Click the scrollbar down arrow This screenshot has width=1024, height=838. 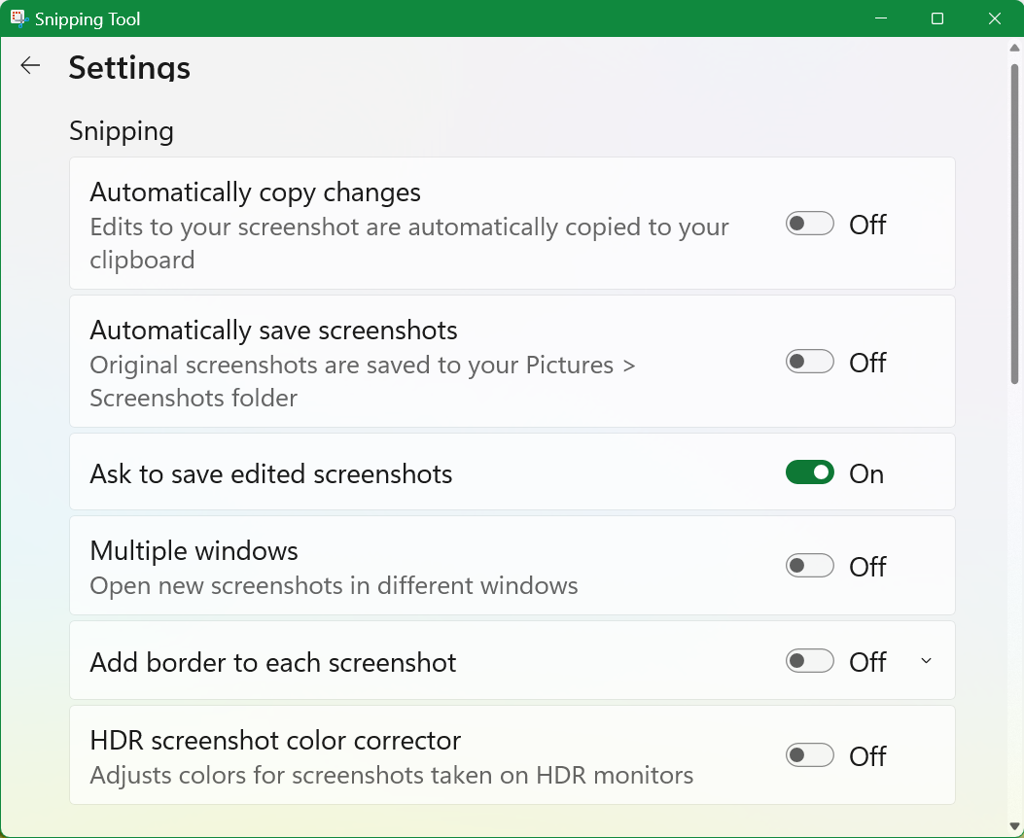click(1015, 827)
